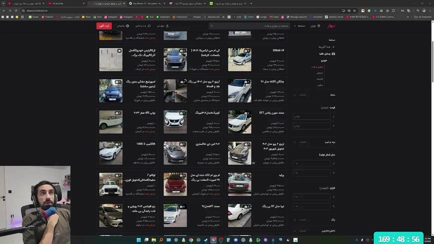Image resolution: width=434 pixels, height=244 pixels.
Task: Open چت و تماس chat page
Action: pos(143,26)
